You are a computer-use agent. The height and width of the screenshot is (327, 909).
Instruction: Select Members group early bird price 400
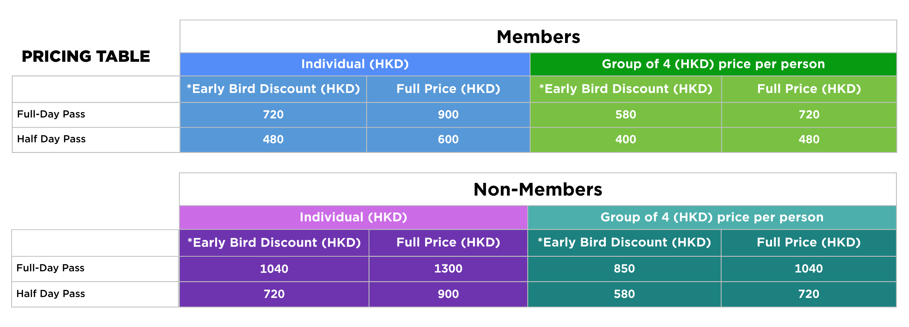(x=625, y=139)
